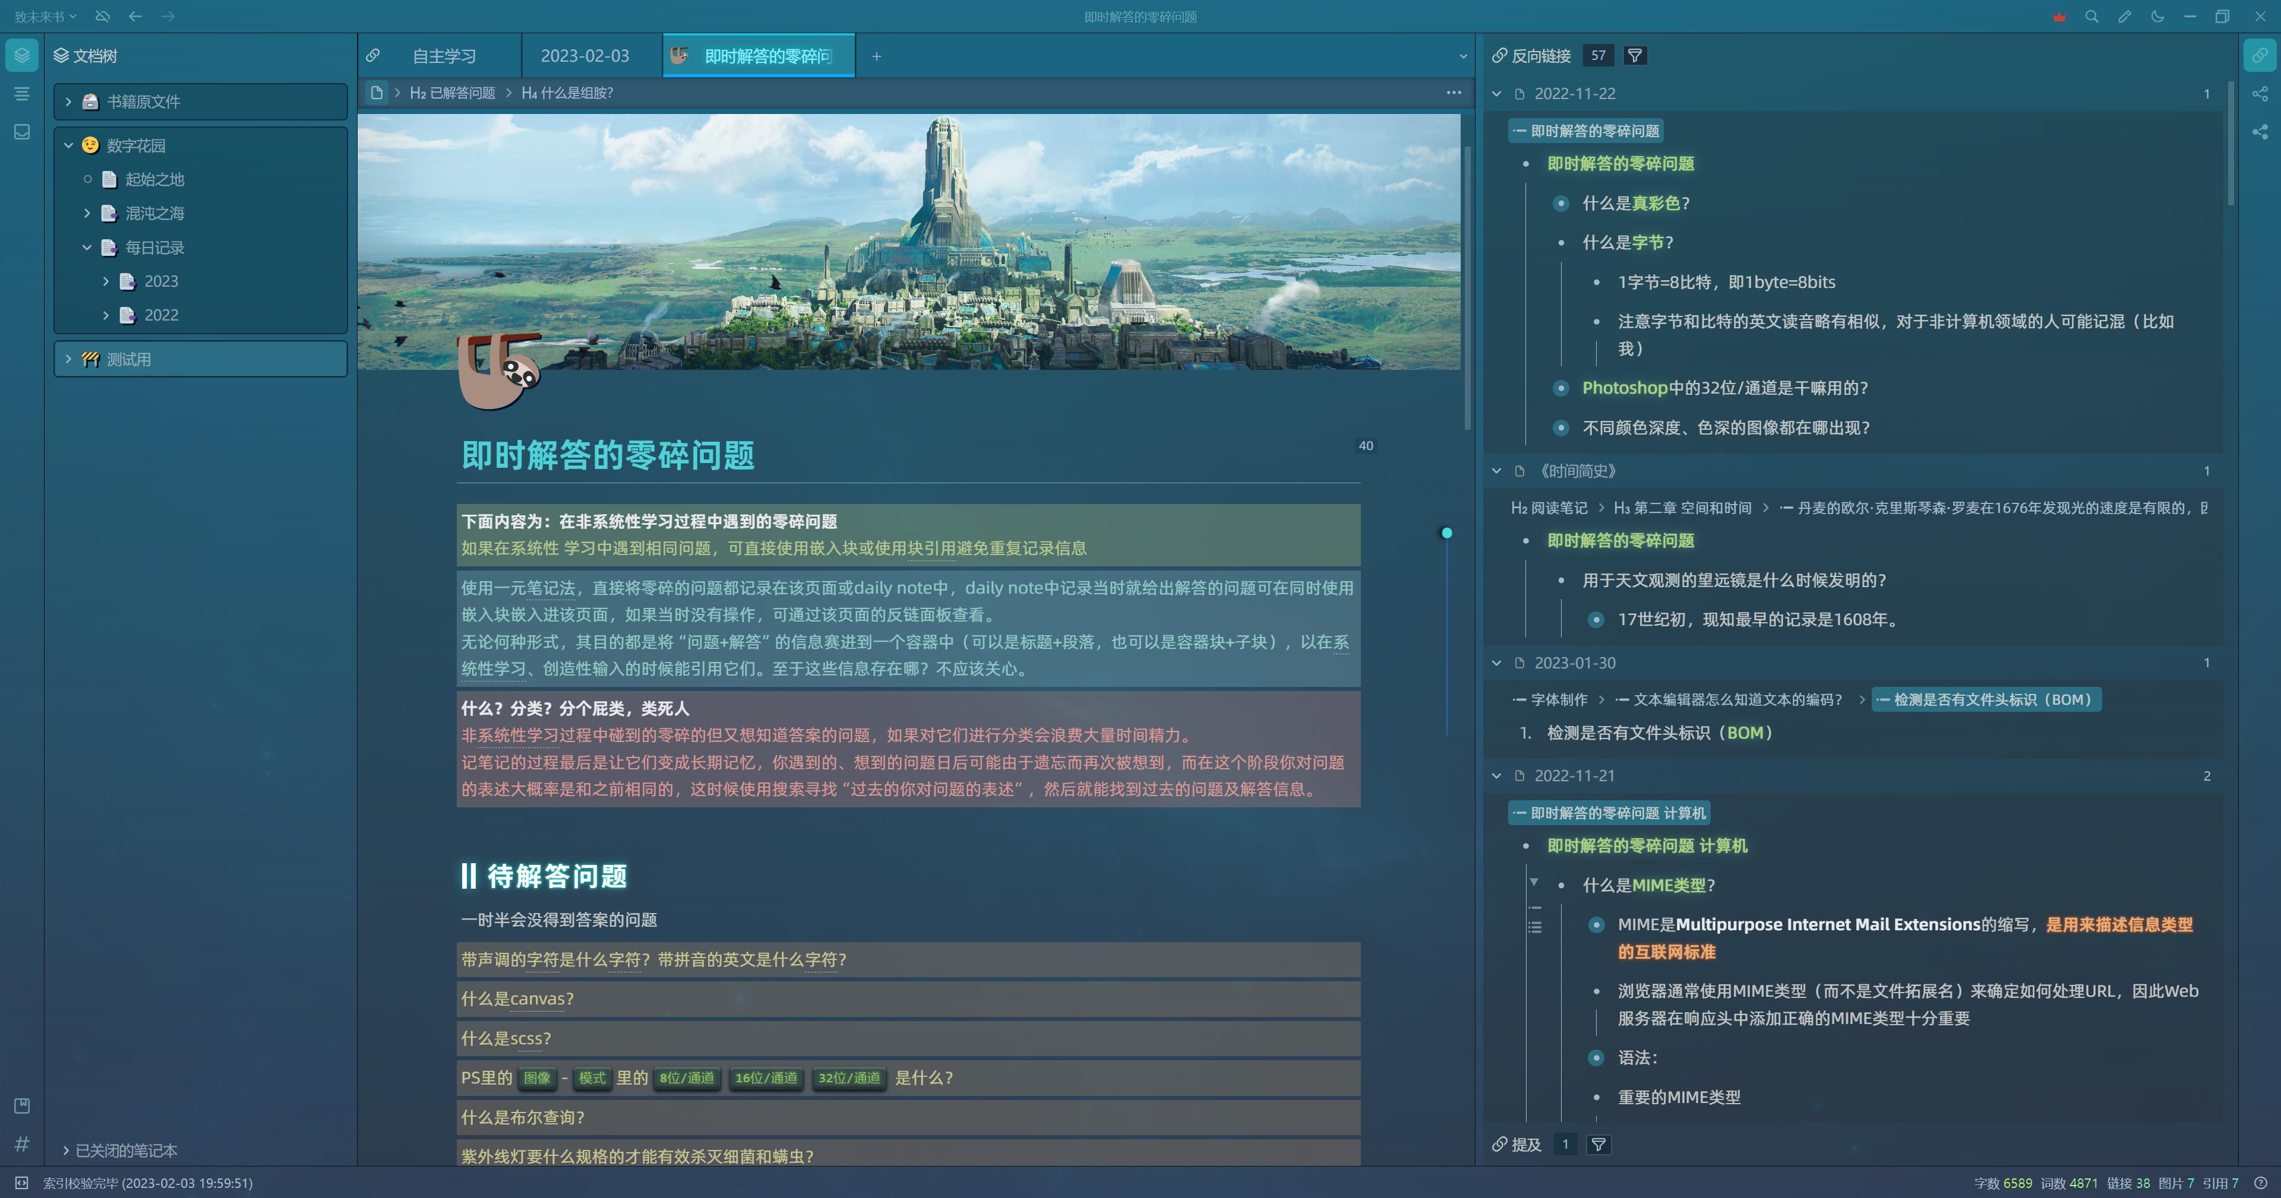Viewport: 2281px width, 1198px height.
Task: Open a new tab with the plus button
Action: [876, 56]
